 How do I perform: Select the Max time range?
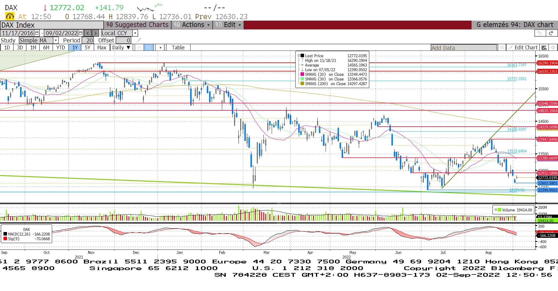(x=102, y=48)
